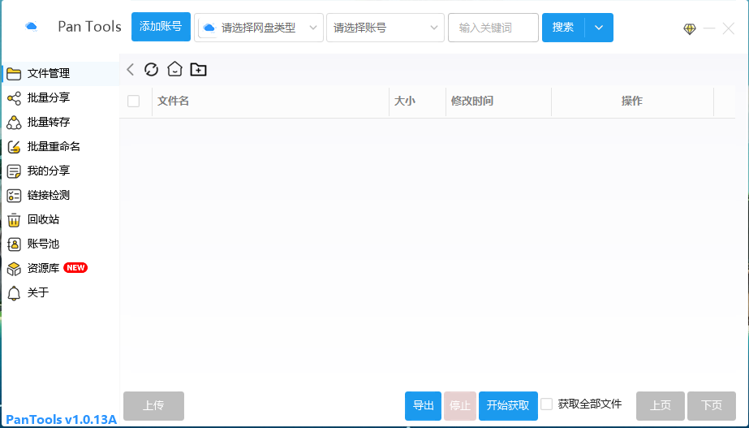
Task: Click the 回收站 trash bin icon
Action: (14, 220)
